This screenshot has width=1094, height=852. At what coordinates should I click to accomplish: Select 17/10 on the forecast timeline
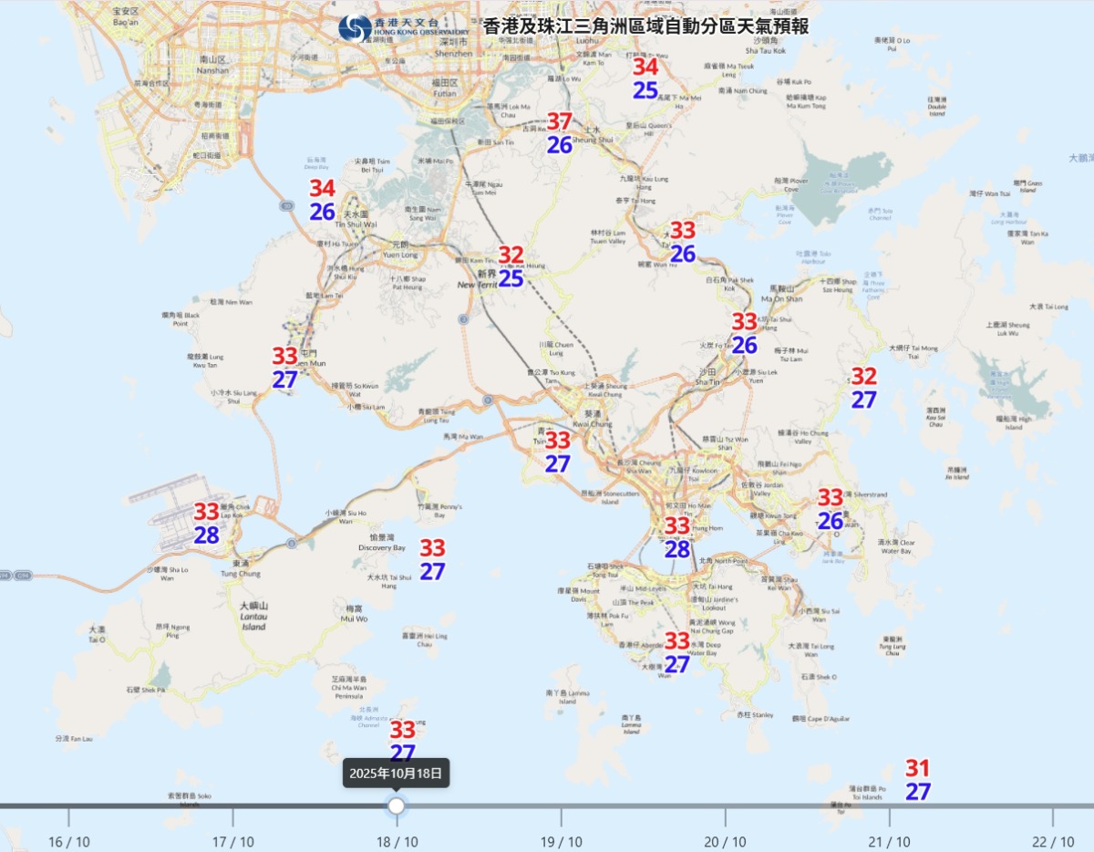[232, 841]
